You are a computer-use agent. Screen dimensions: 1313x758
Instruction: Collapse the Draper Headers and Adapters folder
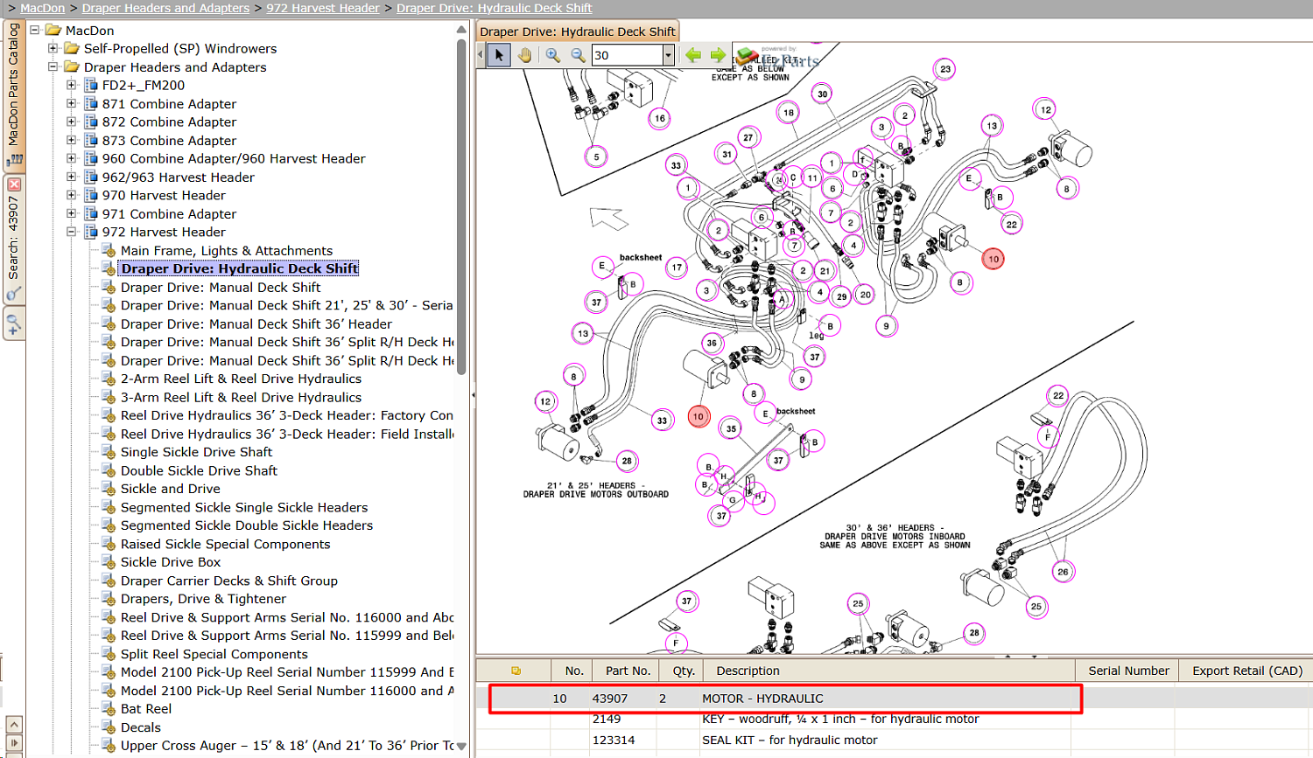pos(53,66)
